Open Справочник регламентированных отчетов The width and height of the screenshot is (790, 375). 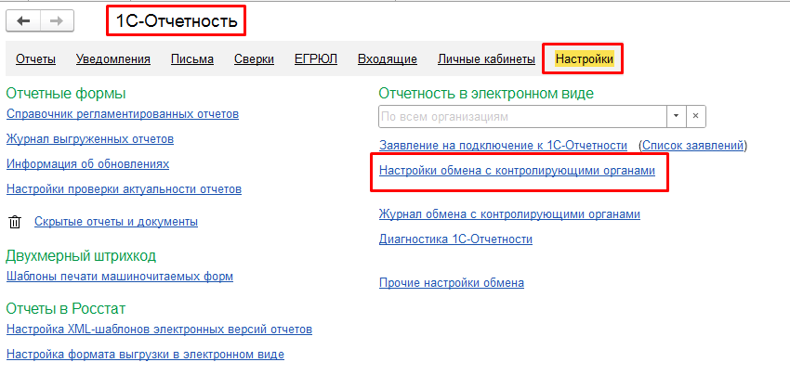123,114
